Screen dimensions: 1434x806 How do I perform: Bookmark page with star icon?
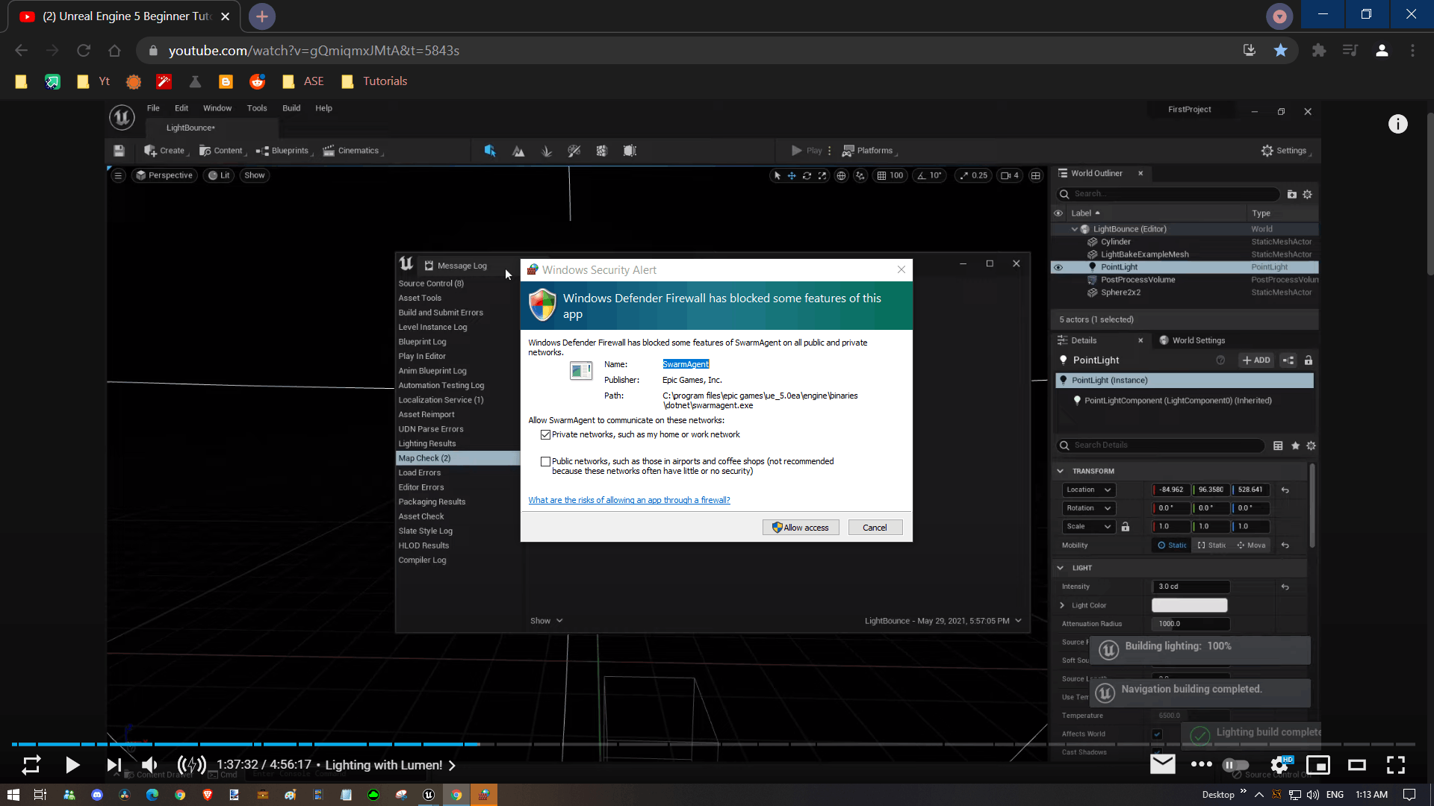1280,51
